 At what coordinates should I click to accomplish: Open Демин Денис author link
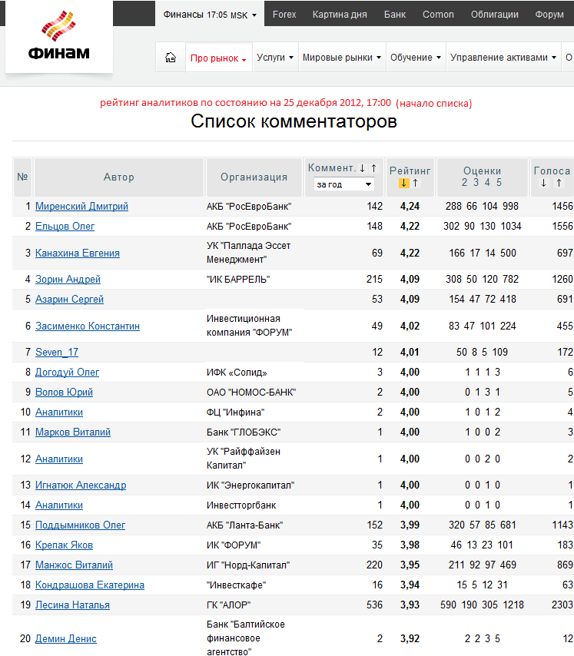click(x=65, y=639)
